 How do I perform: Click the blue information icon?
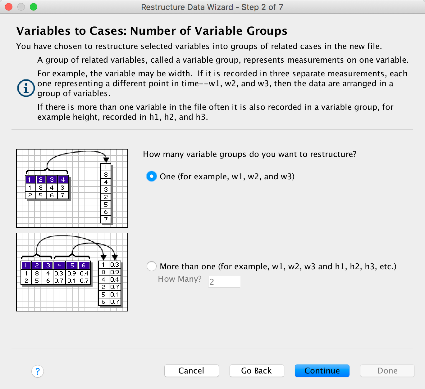pyautogui.click(x=26, y=88)
